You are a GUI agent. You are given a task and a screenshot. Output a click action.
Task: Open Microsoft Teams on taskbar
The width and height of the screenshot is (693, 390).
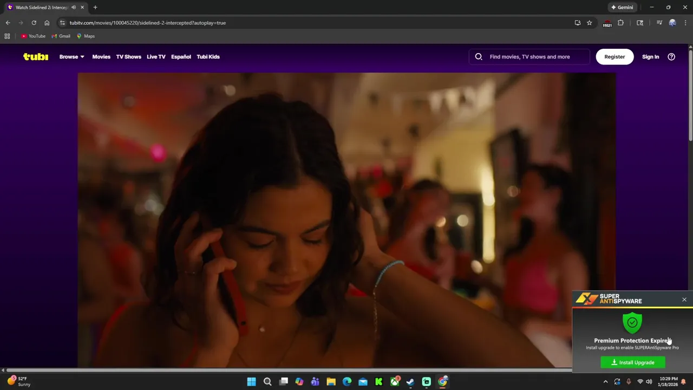pyautogui.click(x=315, y=382)
